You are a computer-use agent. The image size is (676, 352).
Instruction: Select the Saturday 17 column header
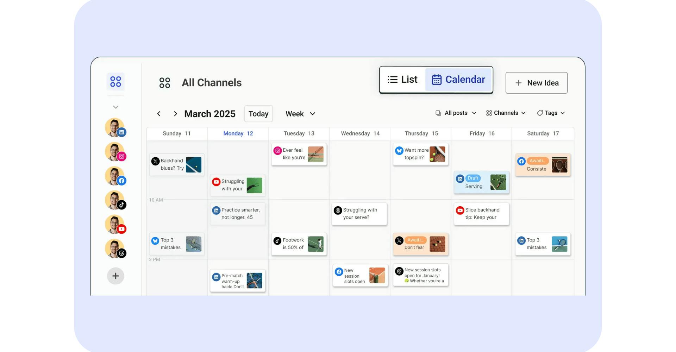(543, 133)
